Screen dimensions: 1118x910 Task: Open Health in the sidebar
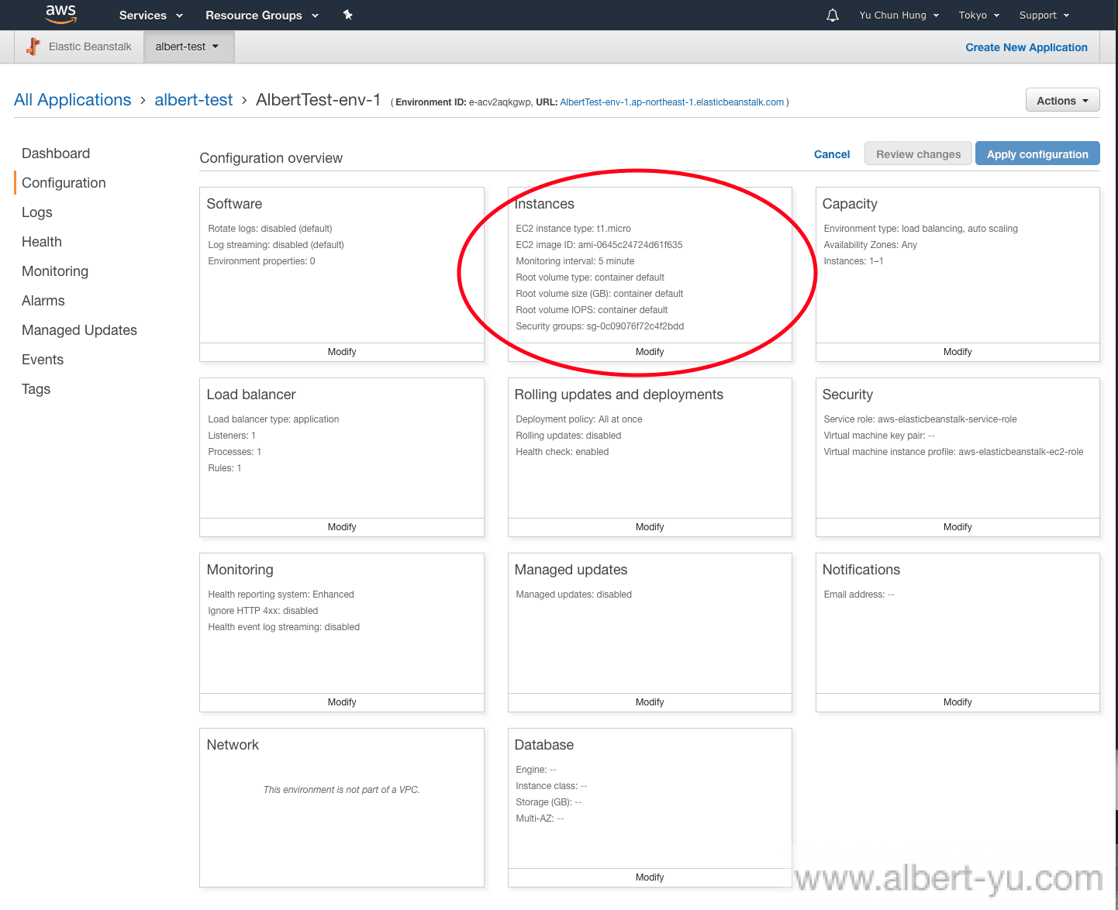tap(42, 242)
